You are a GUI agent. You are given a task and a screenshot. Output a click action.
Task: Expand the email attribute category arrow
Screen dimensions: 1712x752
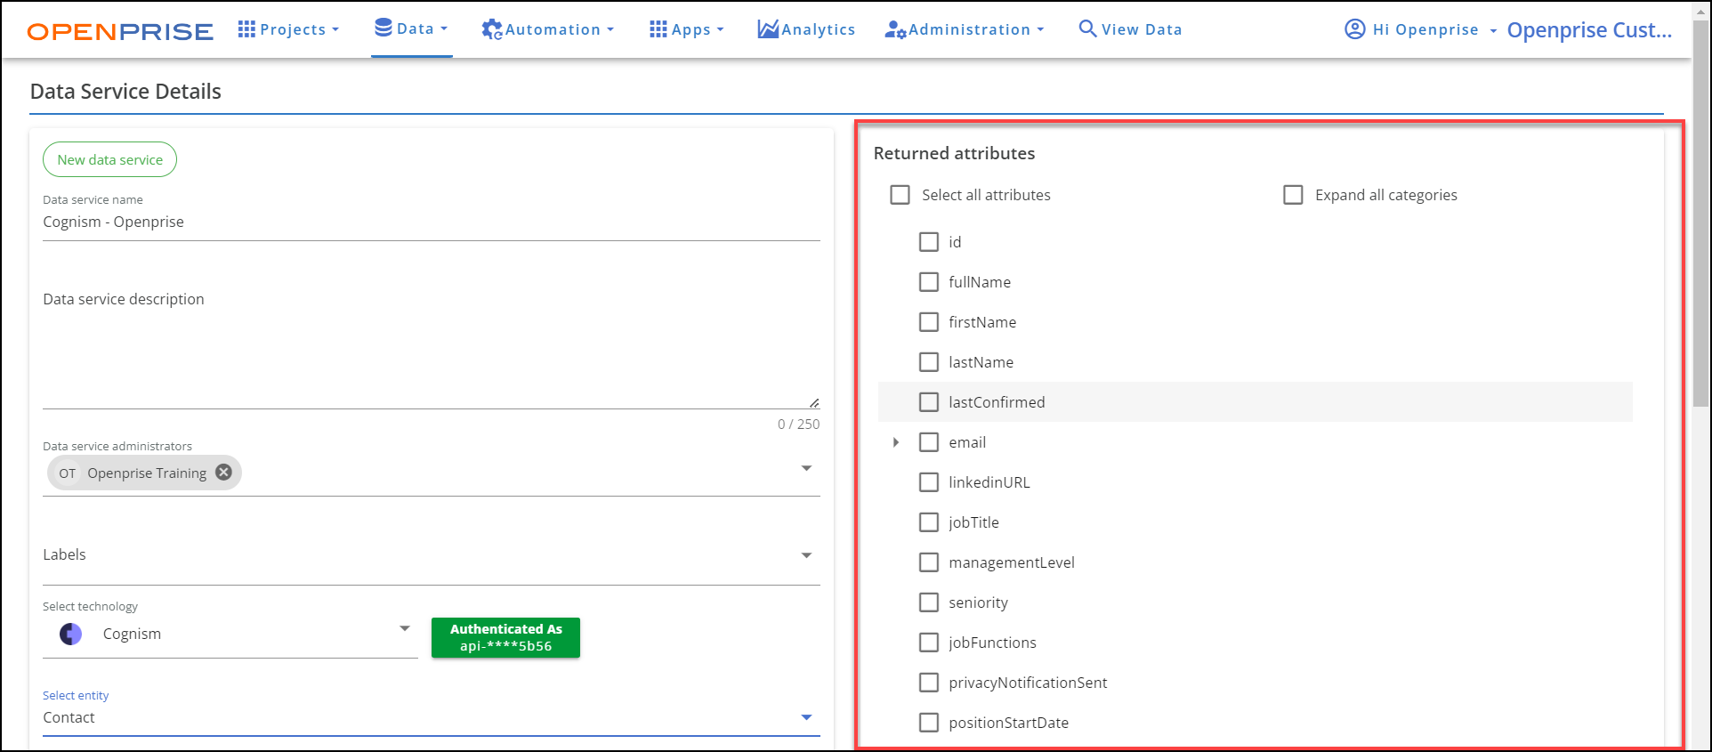click(896, 442)
